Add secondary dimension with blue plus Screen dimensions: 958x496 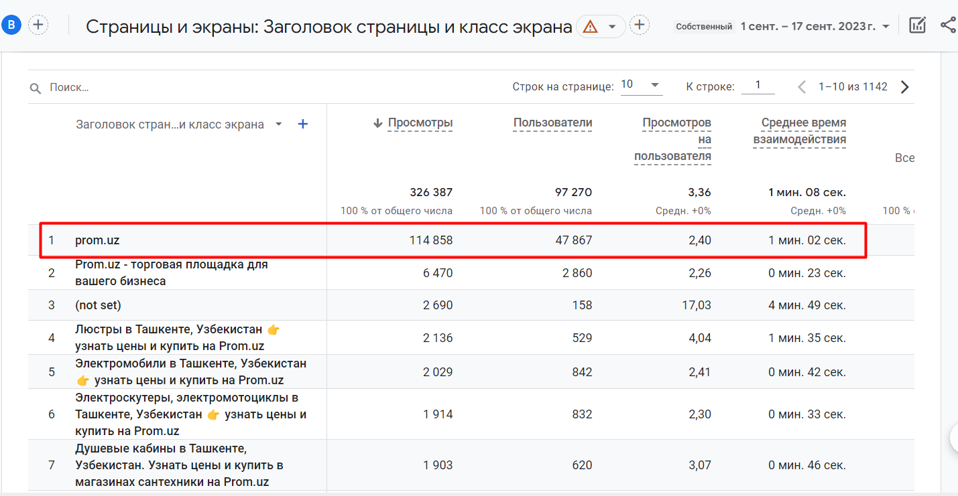pos(303,124)
